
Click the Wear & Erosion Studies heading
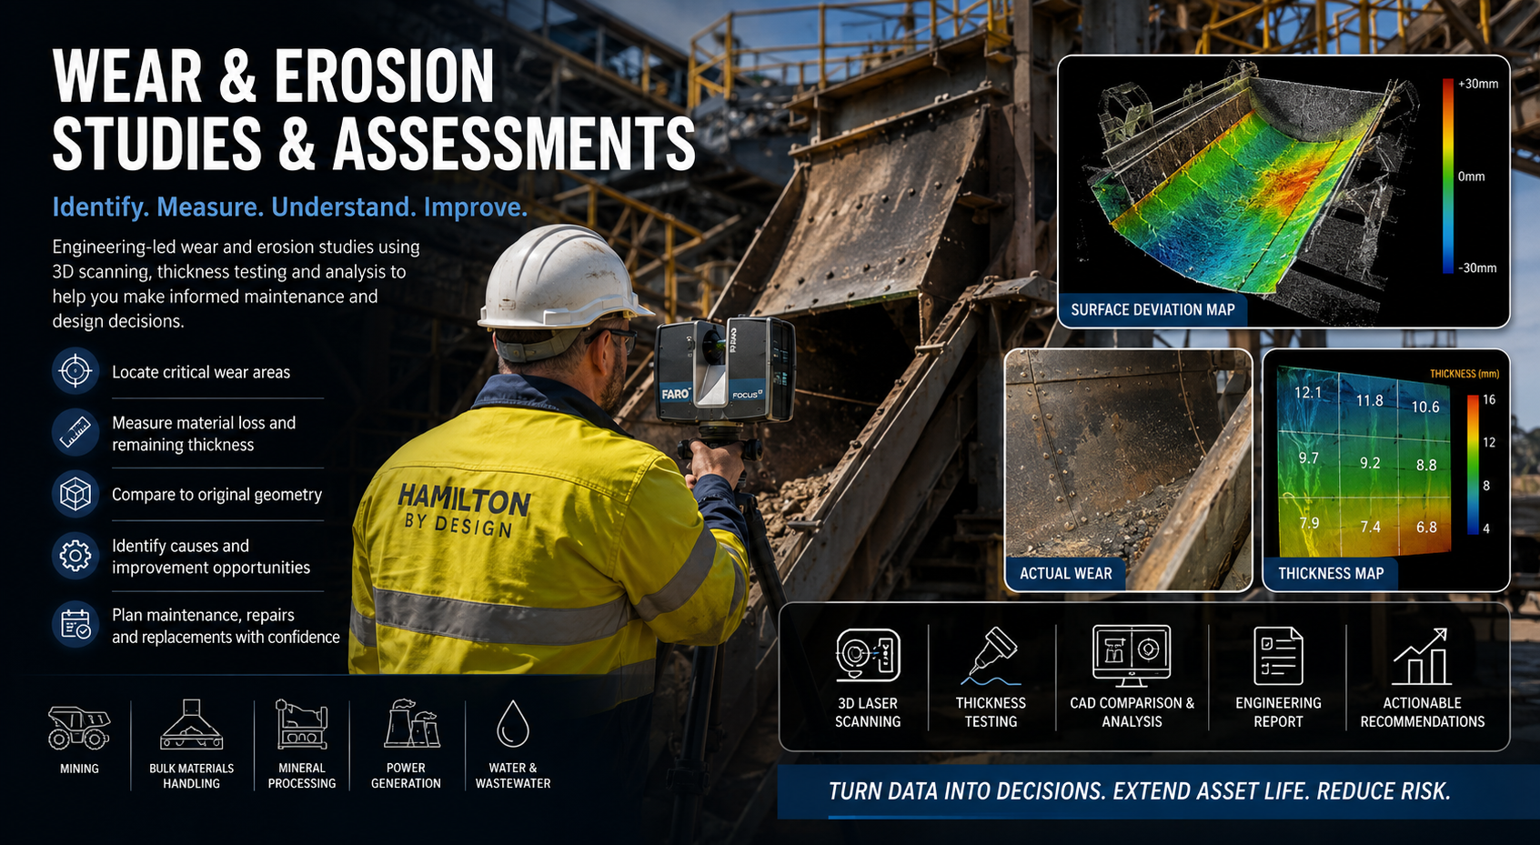click(x=374, y=110)
